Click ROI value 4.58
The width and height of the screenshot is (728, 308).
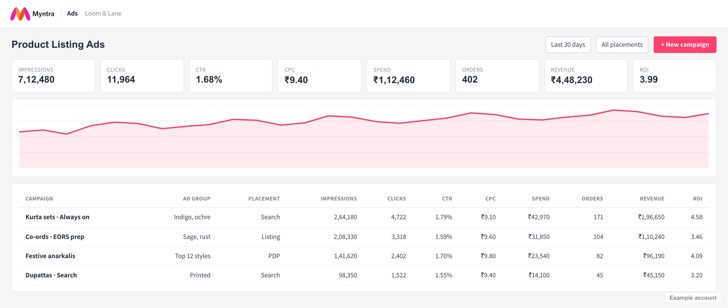click(697, 217)
